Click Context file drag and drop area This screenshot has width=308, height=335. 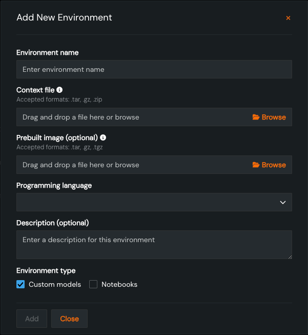point(128,117)
